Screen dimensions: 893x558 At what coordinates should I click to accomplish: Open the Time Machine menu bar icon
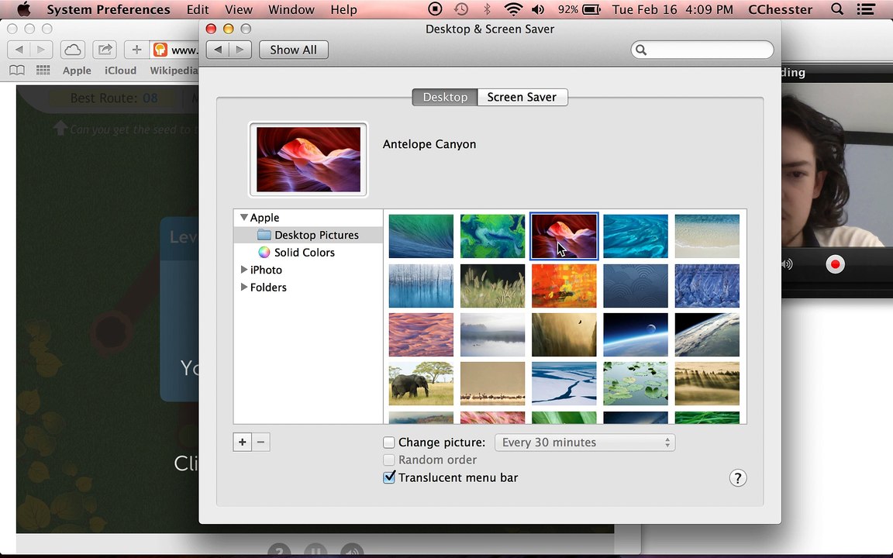[461, 9]
